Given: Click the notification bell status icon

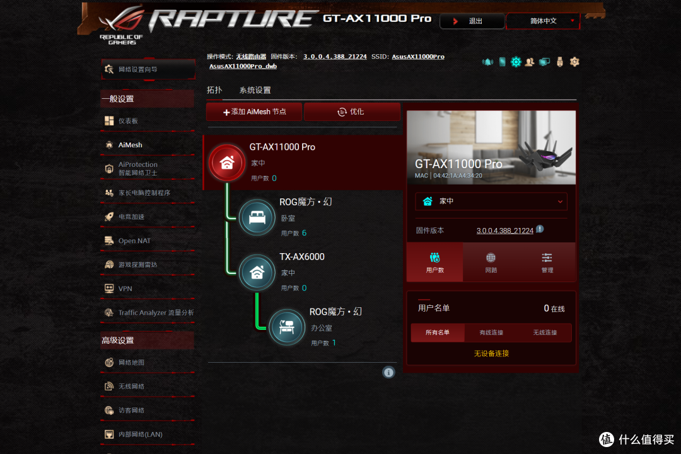Looking at the screenshot, I should tap(487, 62).
